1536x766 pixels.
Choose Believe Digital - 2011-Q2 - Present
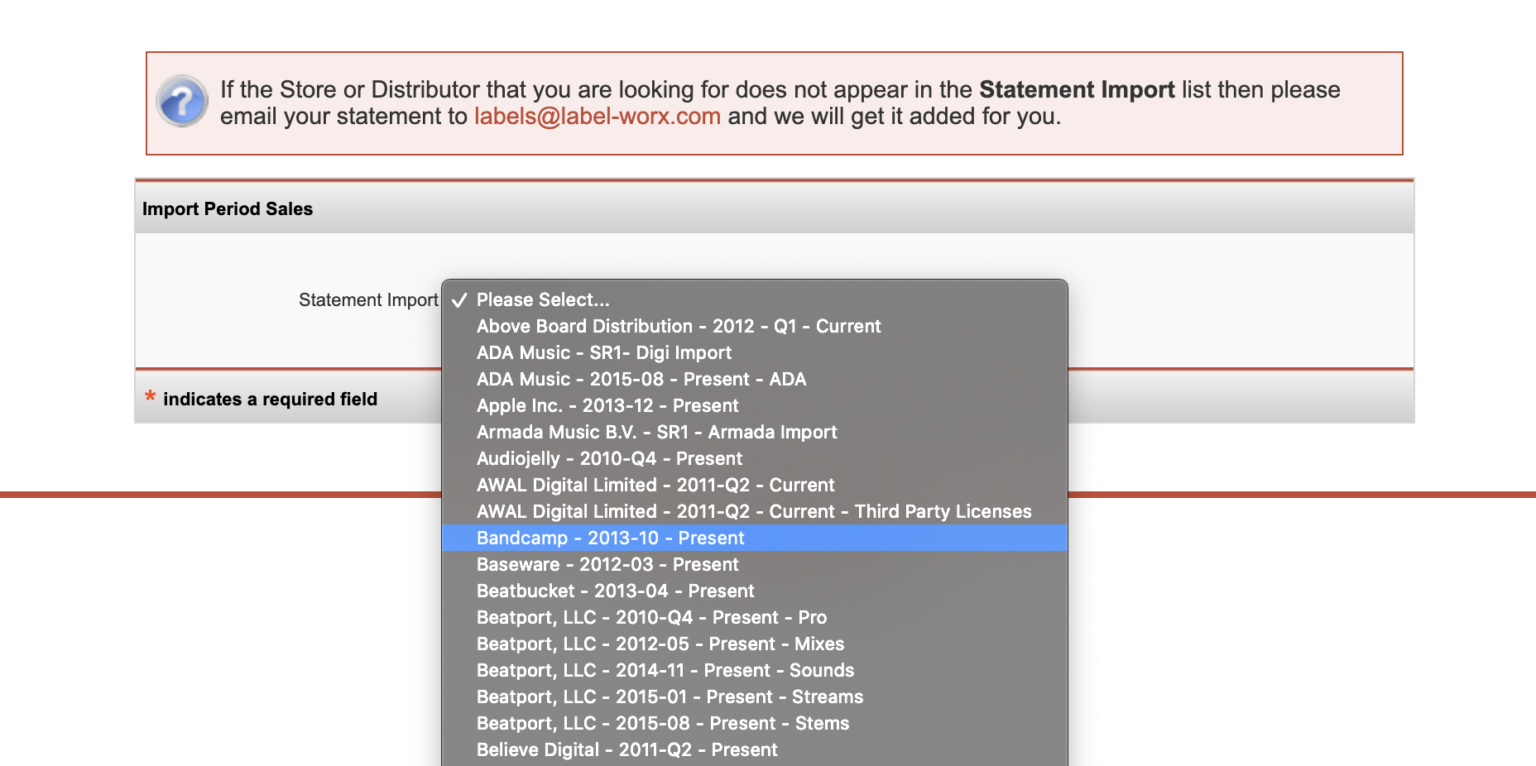[x=755, y=749]
